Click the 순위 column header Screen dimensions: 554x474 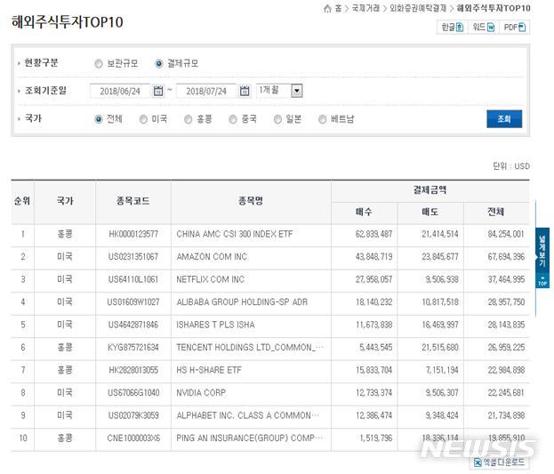22,201
